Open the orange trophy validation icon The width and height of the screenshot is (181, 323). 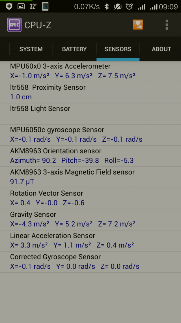click(x=138, y=25)
